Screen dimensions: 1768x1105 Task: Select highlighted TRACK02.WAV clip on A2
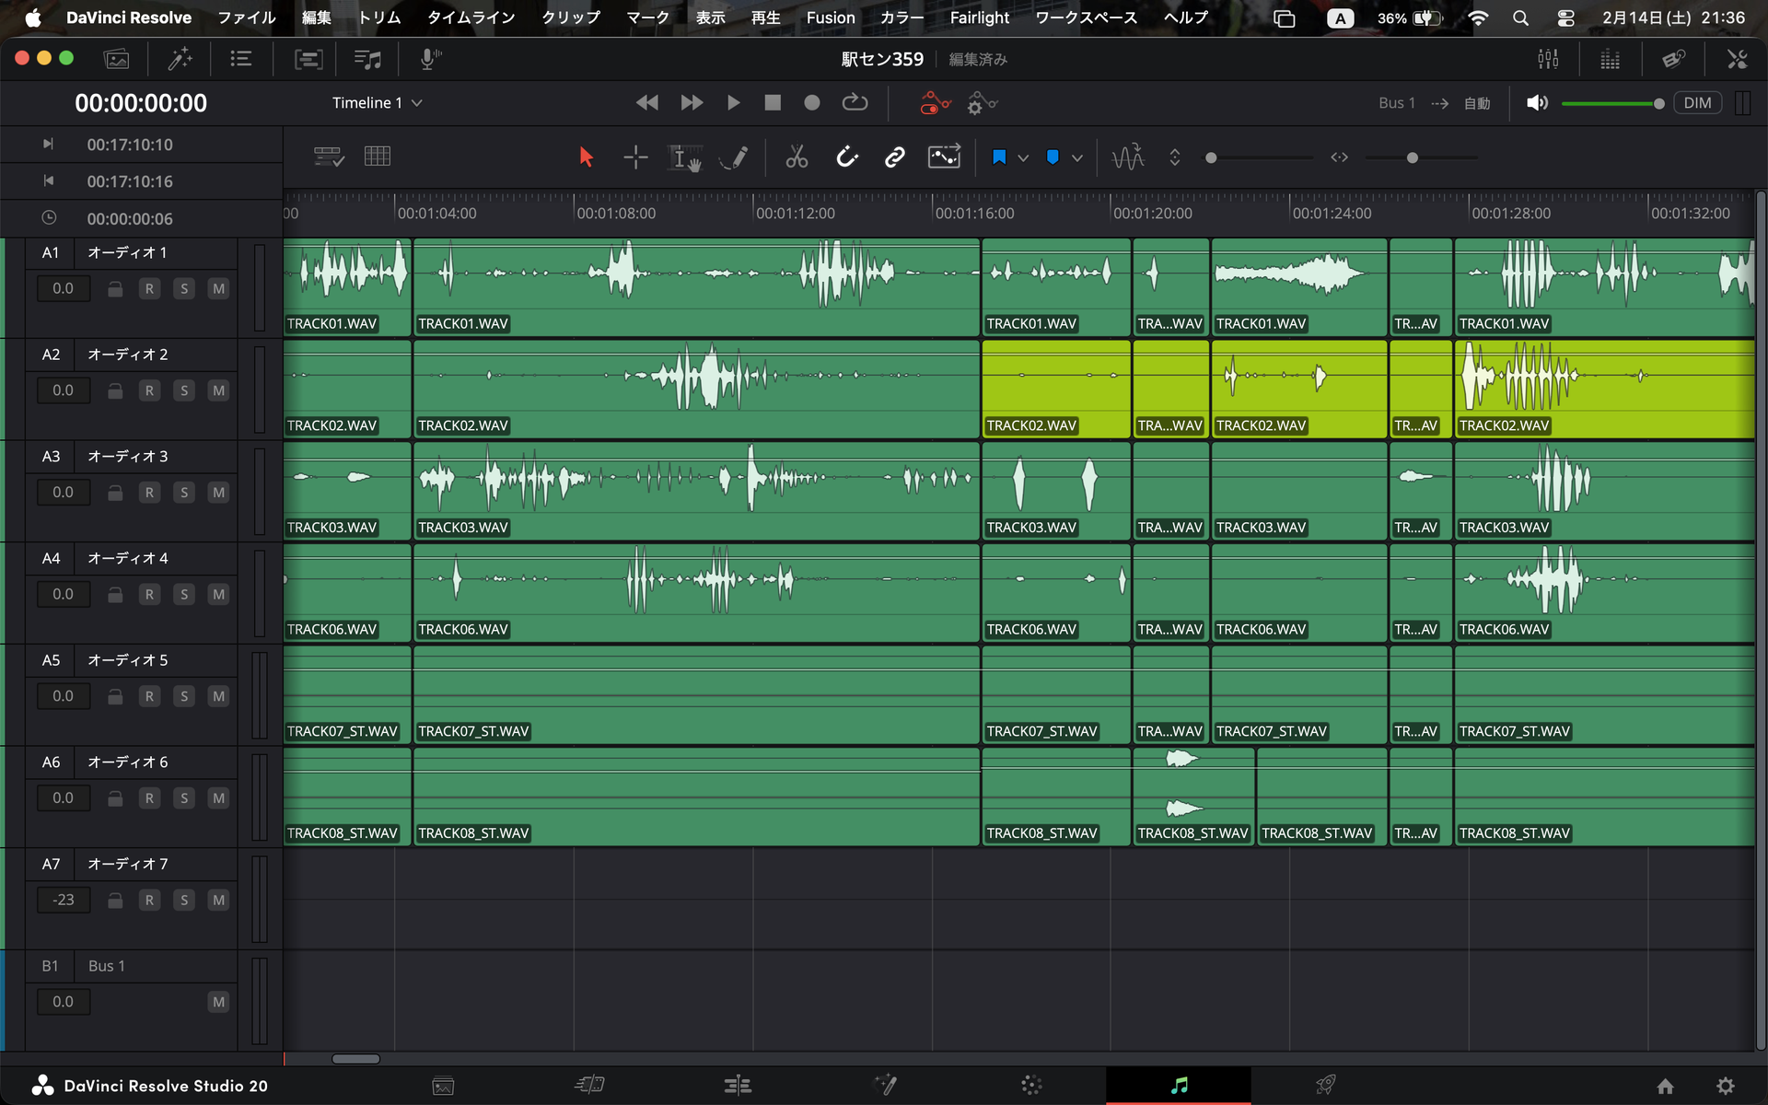coord(1055,387)
